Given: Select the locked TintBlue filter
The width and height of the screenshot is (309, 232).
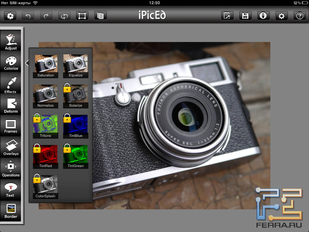Looking at the screenshot, I should (76, 127).
